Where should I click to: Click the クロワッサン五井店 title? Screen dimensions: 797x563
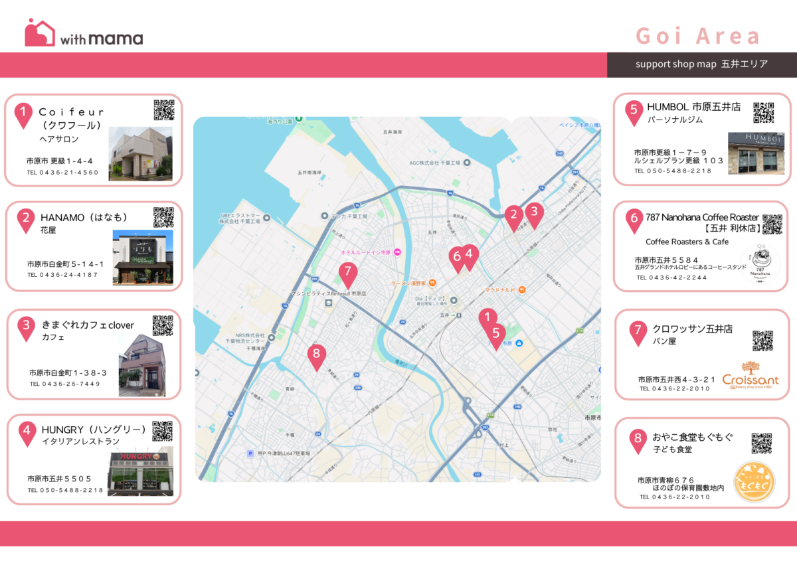coord(693,329)
